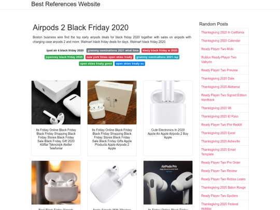Select the 'ipad air 4 black friday 2020' tag
The image size is (280, 210).
[x=65, y=50]
